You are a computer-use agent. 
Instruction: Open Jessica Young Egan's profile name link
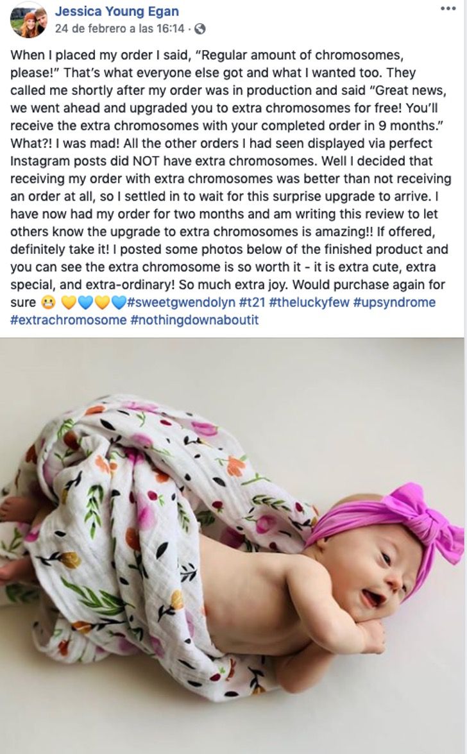117,11
